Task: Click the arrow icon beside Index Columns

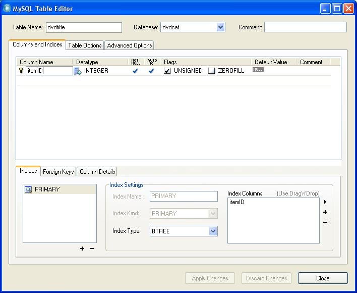Action: tap(325, 202)
